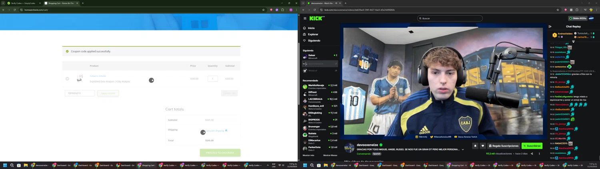
Task: Click the Kick video player
Action: [443, 81]
